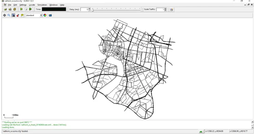Image resolution: width=255 pixels, height=135 pixels.
Task: Click the message window scrollbar
Action: [252, 125]
